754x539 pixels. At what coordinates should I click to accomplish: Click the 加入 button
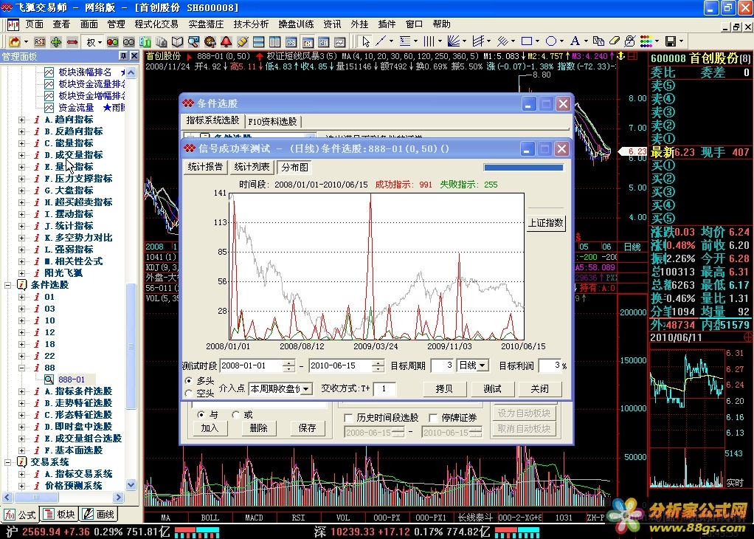click(210, 428)
